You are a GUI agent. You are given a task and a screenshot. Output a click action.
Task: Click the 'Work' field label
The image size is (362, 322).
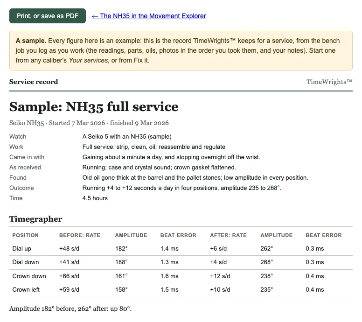coord(16,147)
